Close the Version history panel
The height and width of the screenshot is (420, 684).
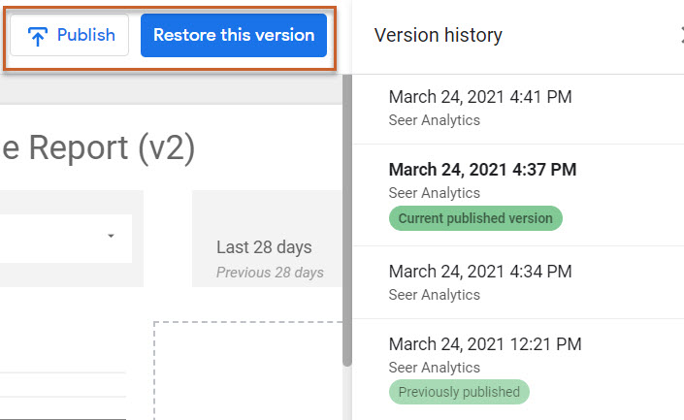click(680, 36)
